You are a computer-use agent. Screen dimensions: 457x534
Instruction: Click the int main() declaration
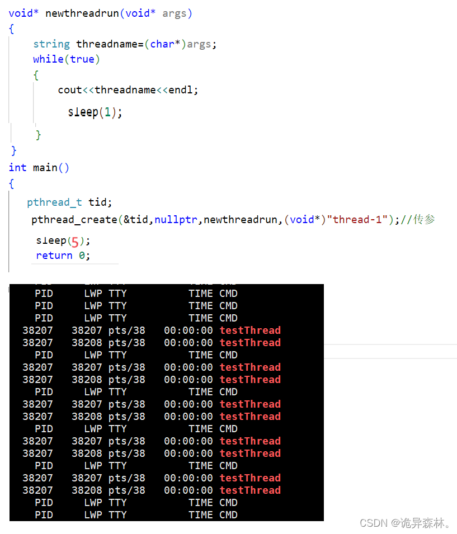point(39,168)
